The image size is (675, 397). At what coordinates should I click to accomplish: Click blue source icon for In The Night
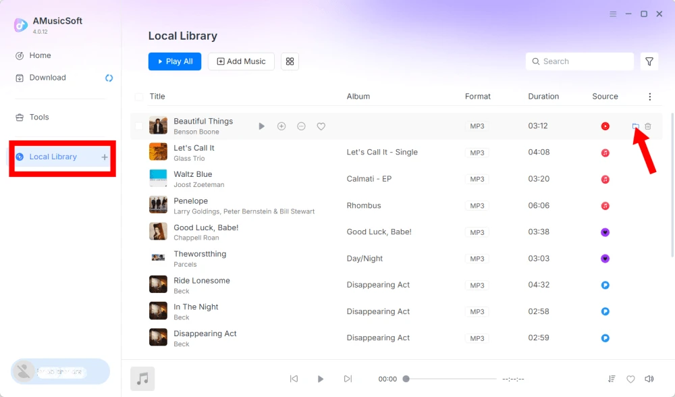pyautogui.click(x=605, y=311)
